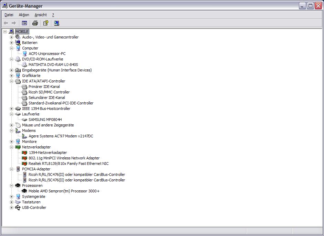Expand the Batterien category
Screen dimensions: 324x236
coord(12,43)
